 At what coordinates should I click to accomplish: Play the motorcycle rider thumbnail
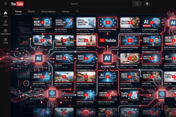[86, 77]
